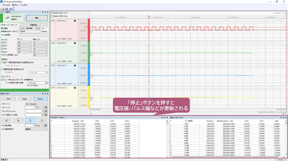Open the View menu

[15, 5]
